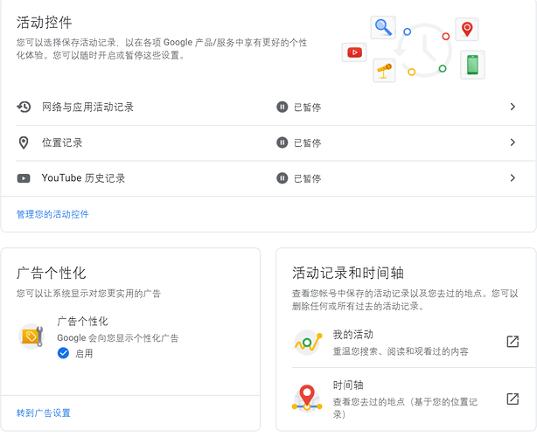Select the 位置记录 label
This screenshot has height=437, width=537.
tap(62, 142)
